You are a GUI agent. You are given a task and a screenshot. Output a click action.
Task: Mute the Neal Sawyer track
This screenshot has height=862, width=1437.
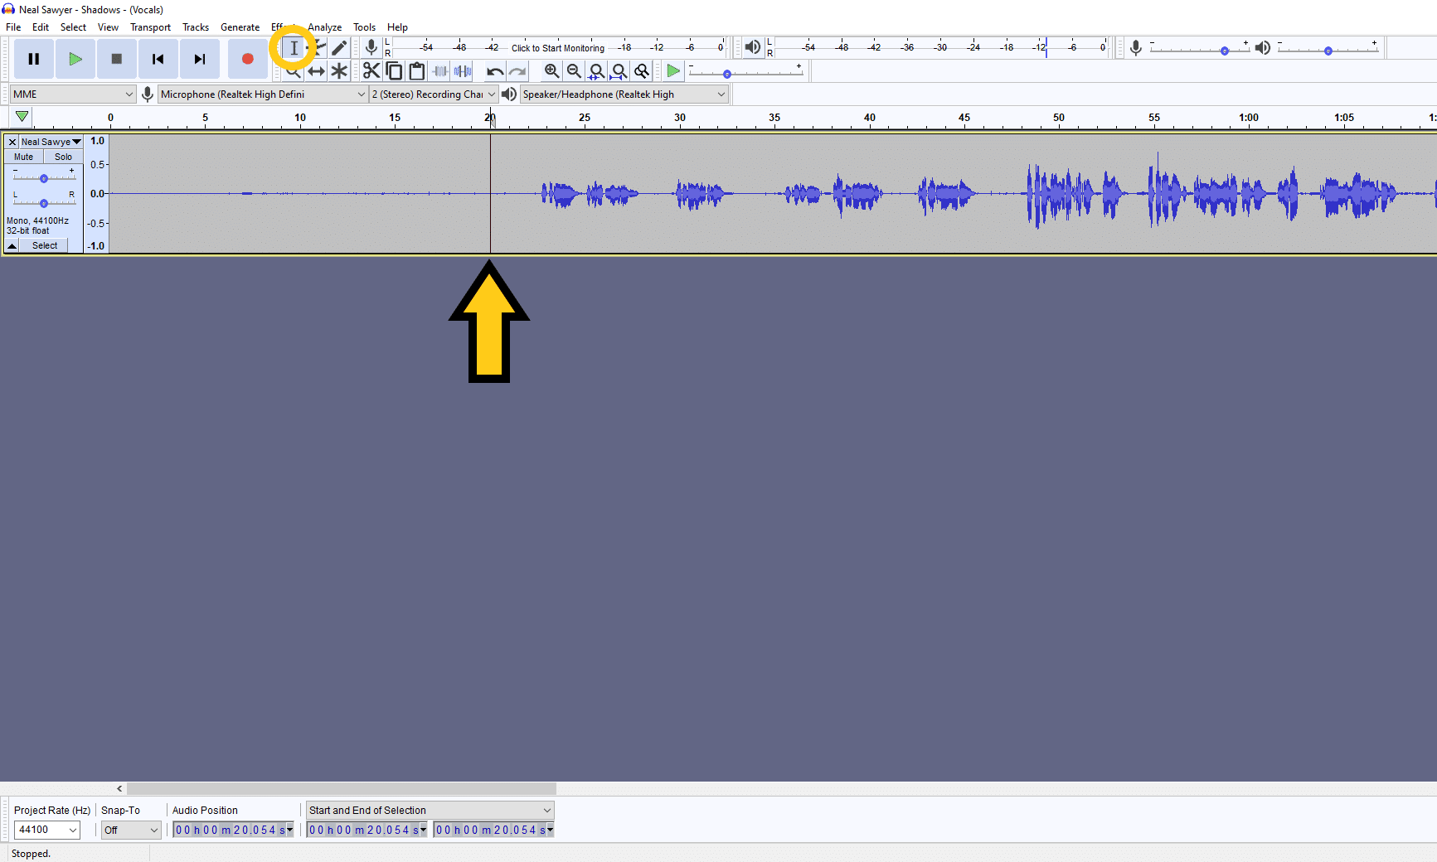tap(22, 157)
